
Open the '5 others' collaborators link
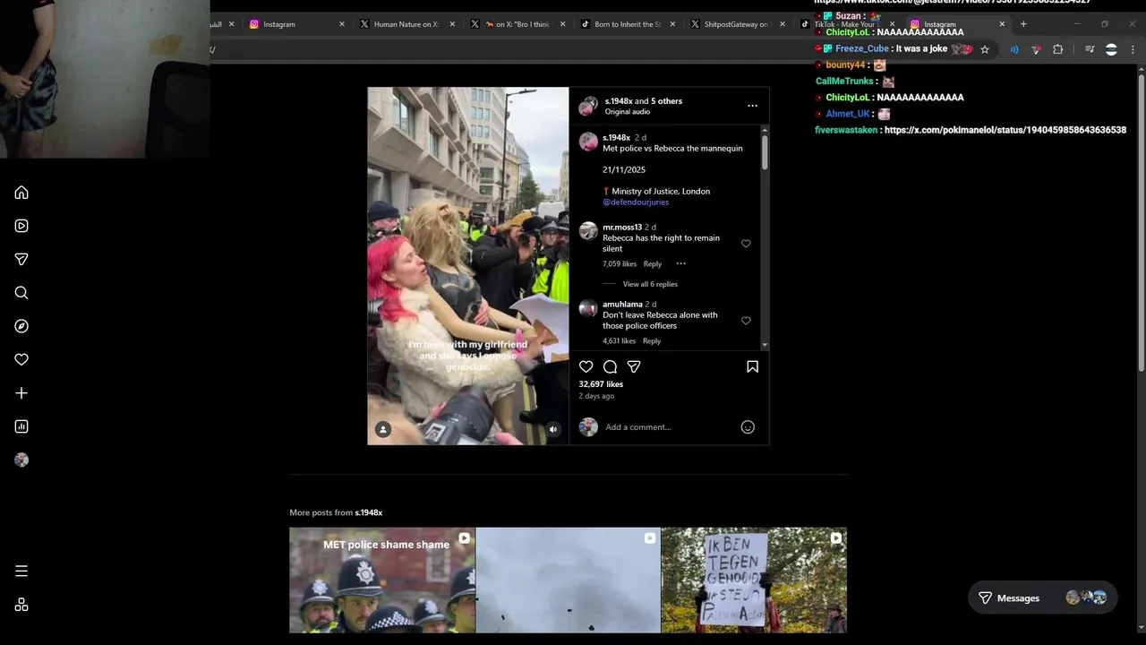coord(666,101)
